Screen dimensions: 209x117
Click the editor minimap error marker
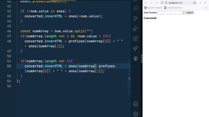click(x=129, y=79)
